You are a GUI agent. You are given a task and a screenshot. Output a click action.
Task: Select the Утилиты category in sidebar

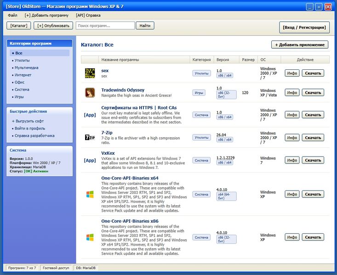(22, 60)
